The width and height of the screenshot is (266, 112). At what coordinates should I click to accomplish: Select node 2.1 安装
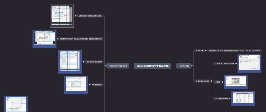point(224,64)
